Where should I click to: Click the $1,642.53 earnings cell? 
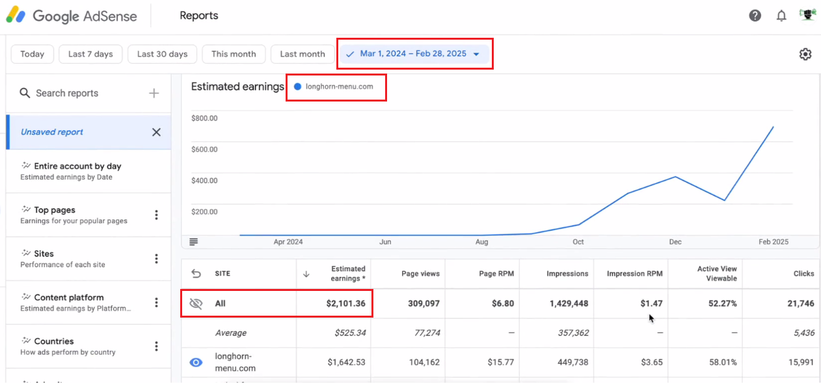coord(346,363)
